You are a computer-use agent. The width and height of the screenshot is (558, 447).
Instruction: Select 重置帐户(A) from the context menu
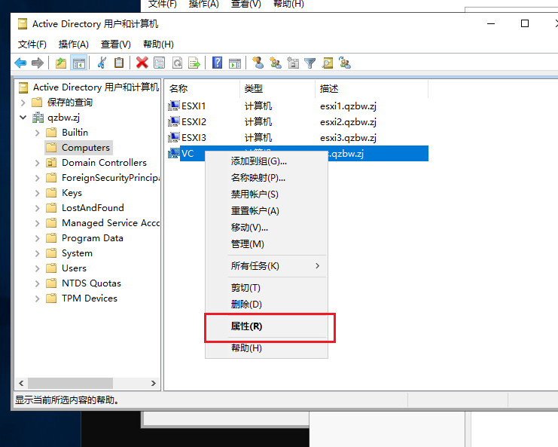click(255, 211)
